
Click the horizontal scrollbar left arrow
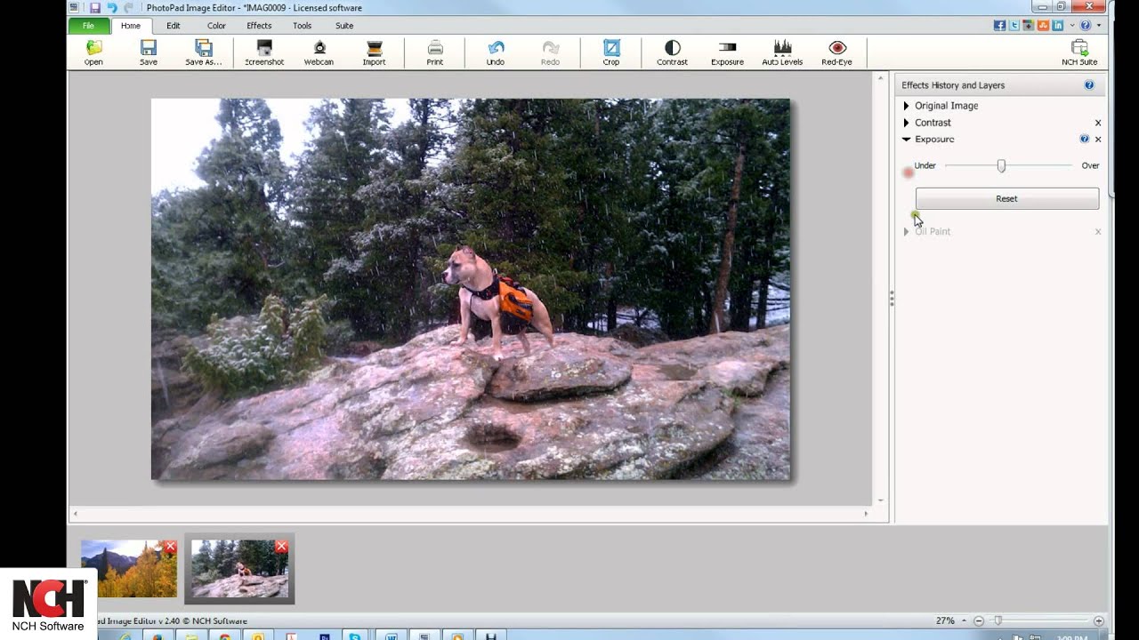[75, 514]
